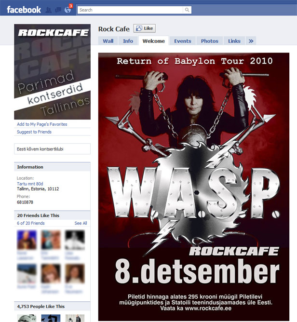Open last friend thumbnail in second row
Image resolution: width=297 pixels, height=322 pixels.
tap(75, 274)
